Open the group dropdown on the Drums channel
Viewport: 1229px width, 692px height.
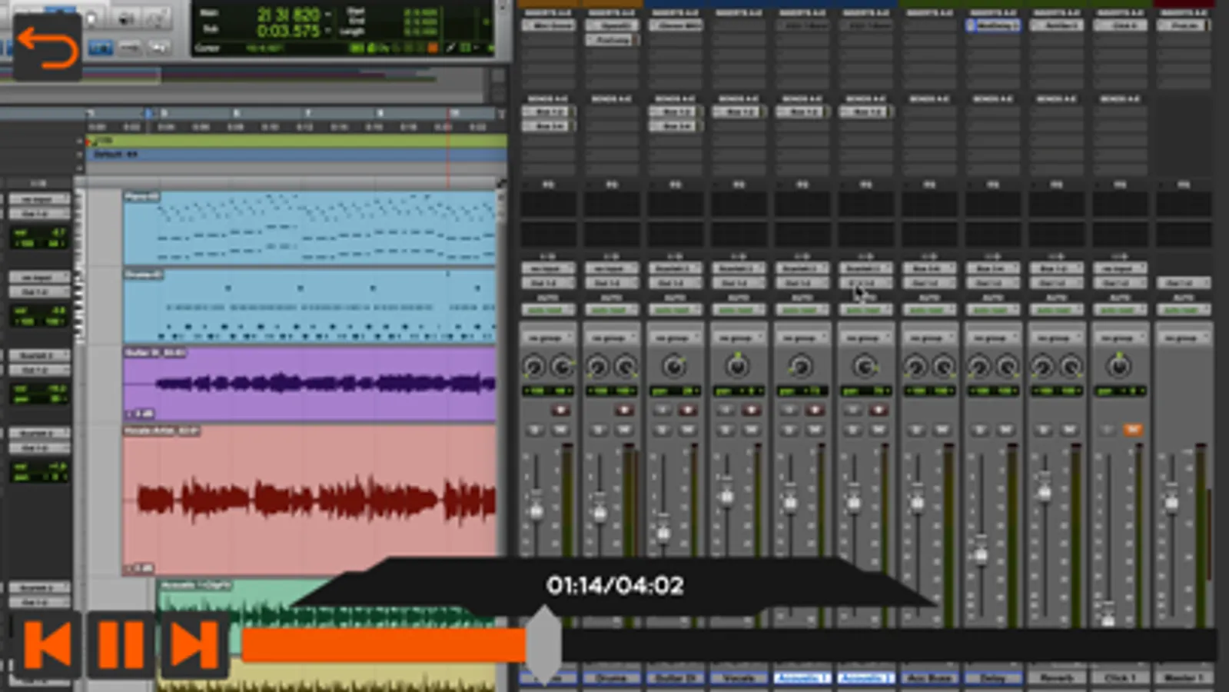tap(612, 338)
